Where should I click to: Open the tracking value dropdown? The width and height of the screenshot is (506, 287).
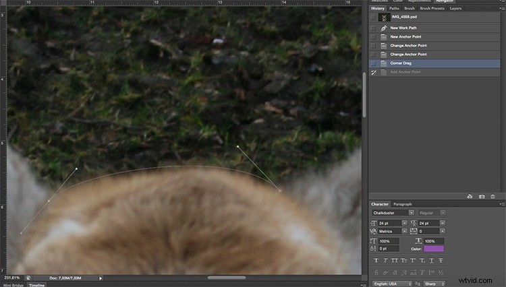[443, 231]
